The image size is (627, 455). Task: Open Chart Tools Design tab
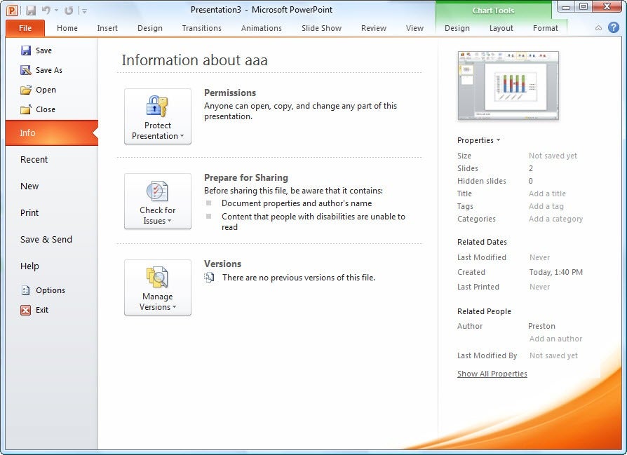pyautogui.click(x=457, y=28)
